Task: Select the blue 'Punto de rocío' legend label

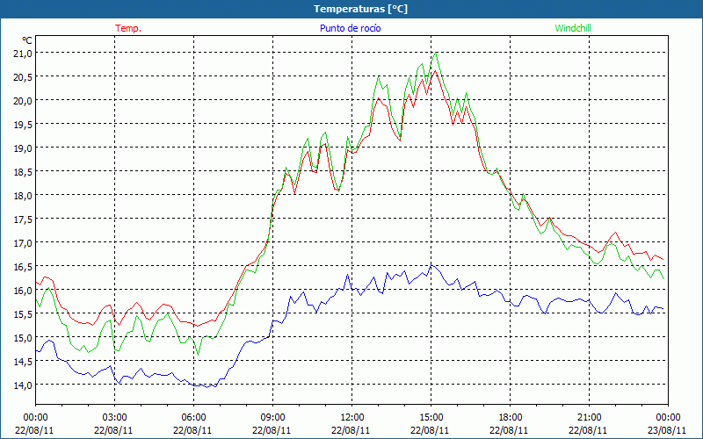Action: pyautogui.click(x=350, y=28)
